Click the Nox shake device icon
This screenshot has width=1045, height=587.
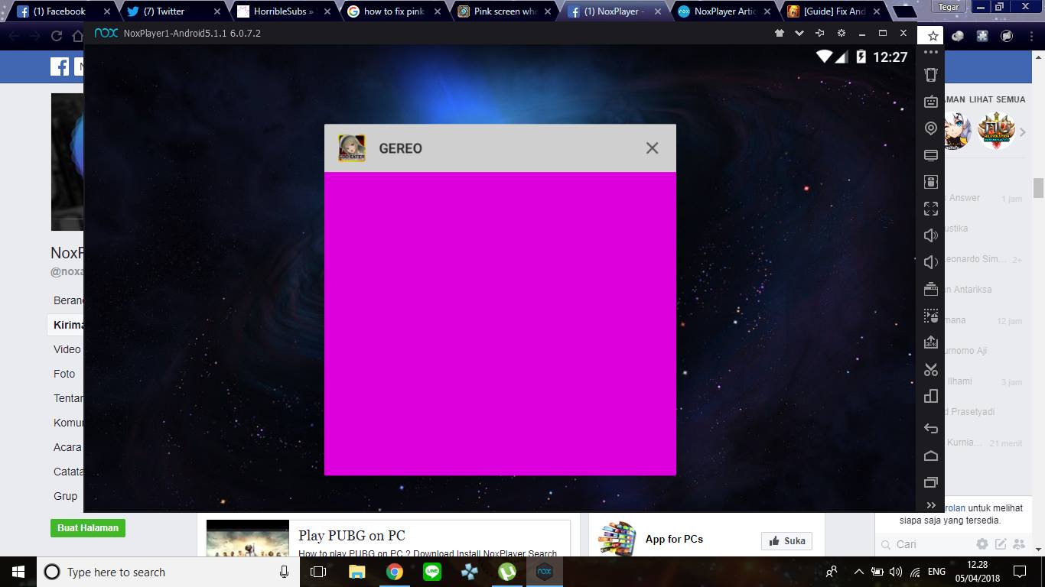[x=931, y=75]
